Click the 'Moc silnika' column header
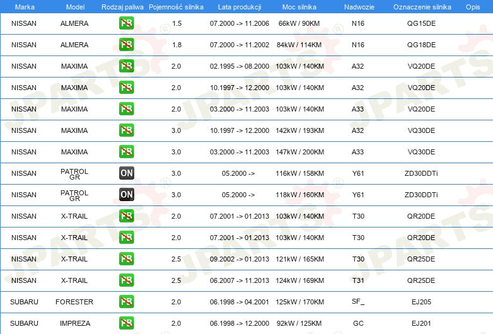Image resolution: width=493 pixels, height=334 pixels. pyautogui.click(x=299, y=7)
